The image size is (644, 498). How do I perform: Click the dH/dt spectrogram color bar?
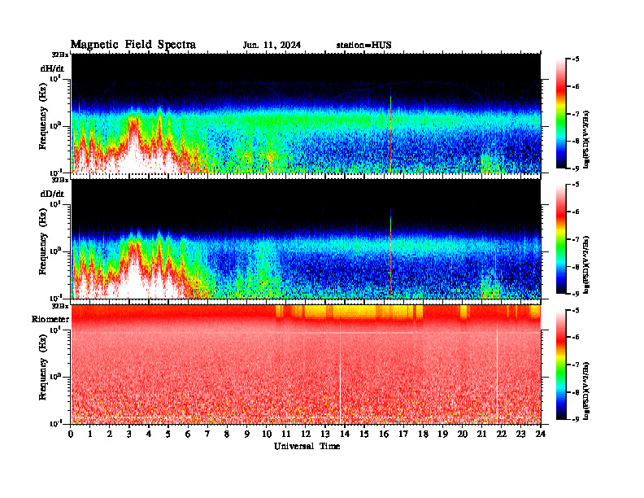[561, 114]
